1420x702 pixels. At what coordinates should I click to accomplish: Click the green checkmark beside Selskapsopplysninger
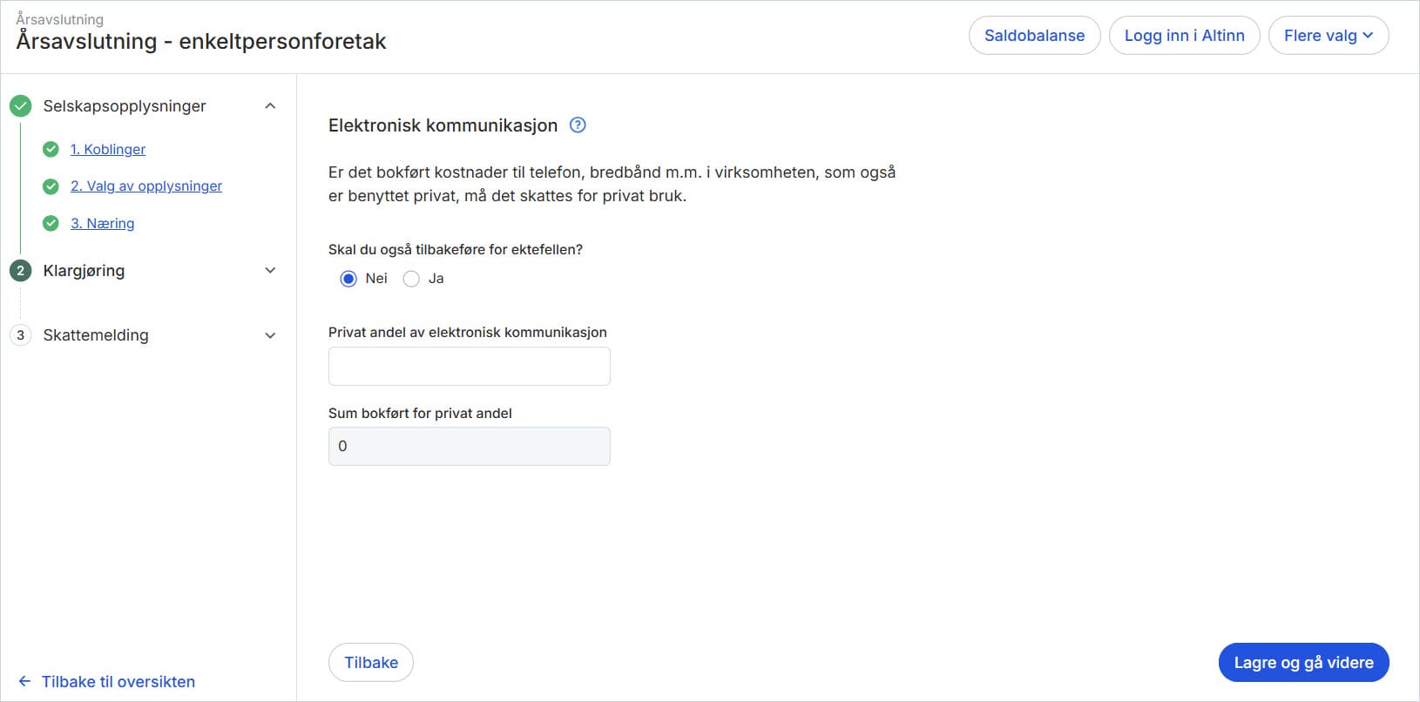20,105
